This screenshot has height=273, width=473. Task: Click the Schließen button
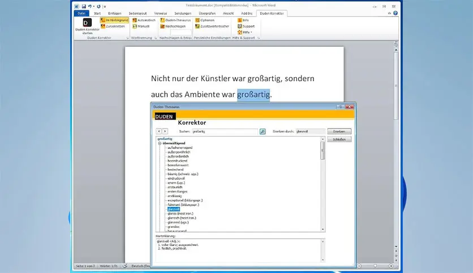[x=339, y=139]
